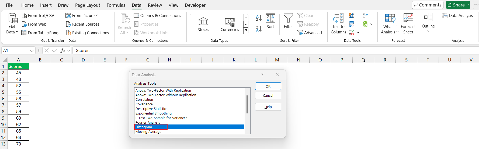Select the cell containing 62
This screenshot has width=479, height=149.
click(18, 124)
